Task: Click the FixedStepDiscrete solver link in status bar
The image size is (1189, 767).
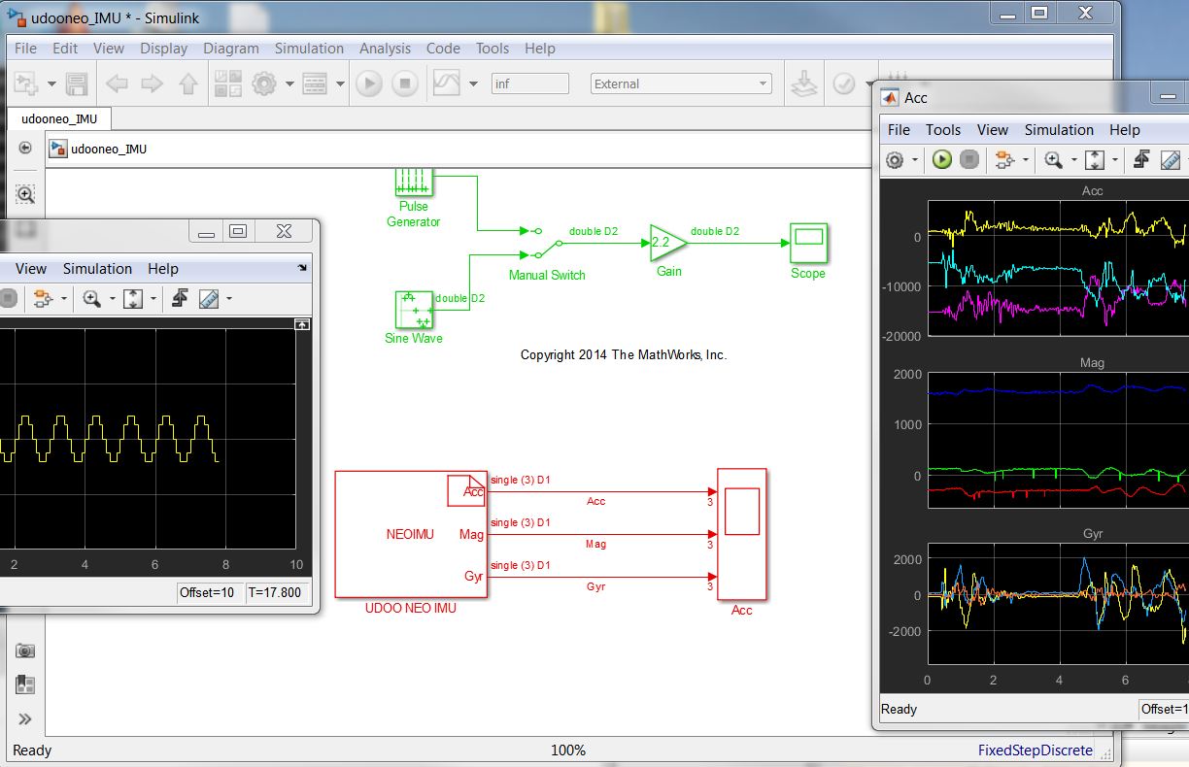Action: [x=1035, y=750]
